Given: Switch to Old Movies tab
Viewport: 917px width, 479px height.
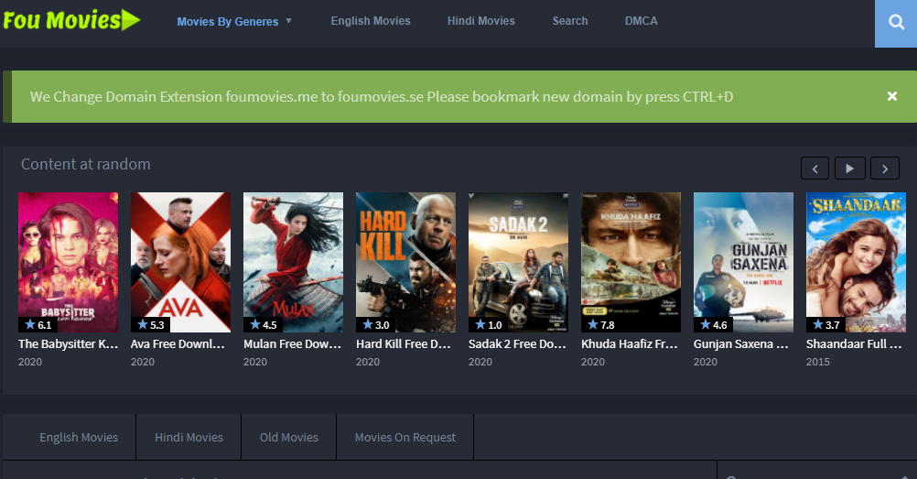Looking at the screenshot, I should pos(289,438).
